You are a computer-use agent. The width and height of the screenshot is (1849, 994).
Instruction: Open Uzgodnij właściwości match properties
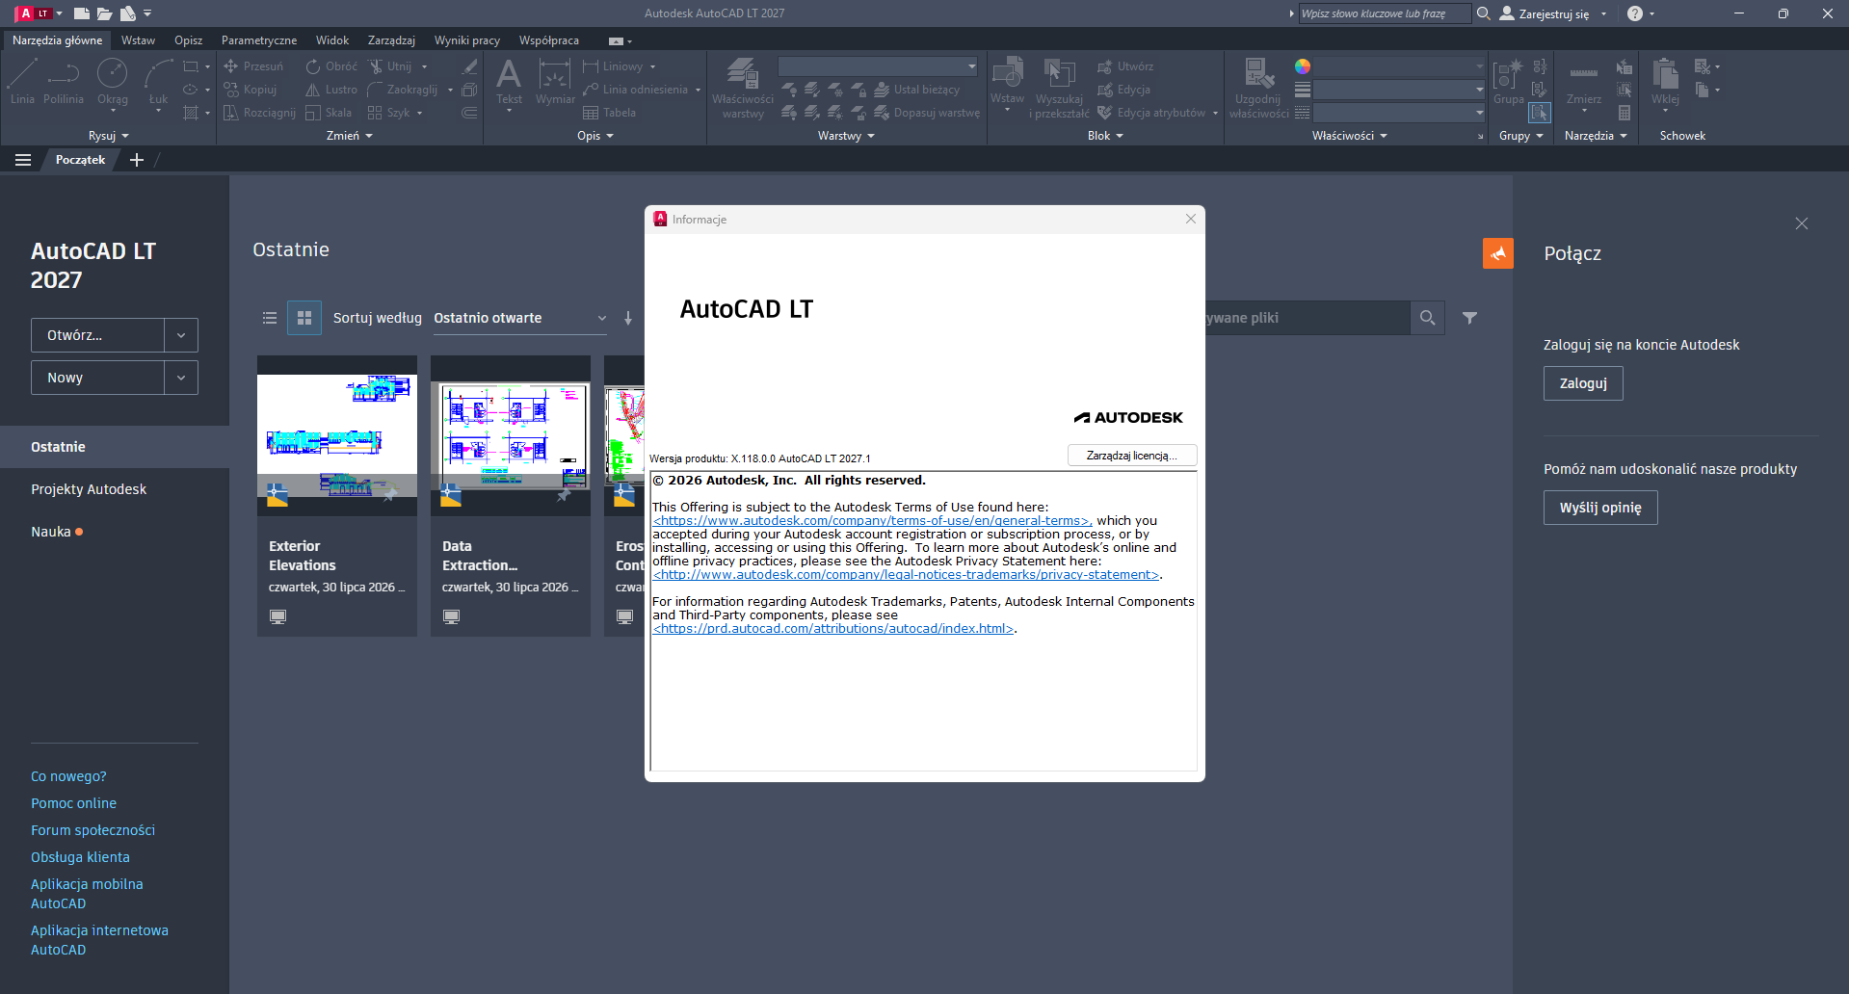1259,87
